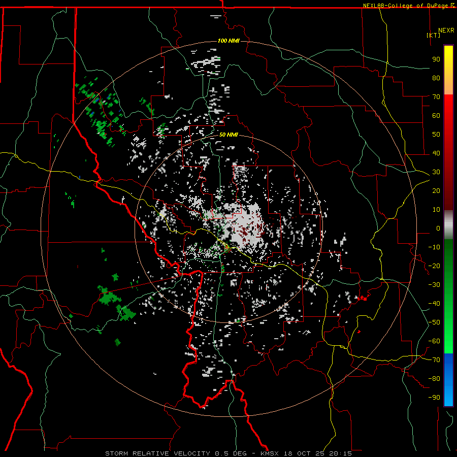Click the -70 value on the velocity scale

point(434,360)
